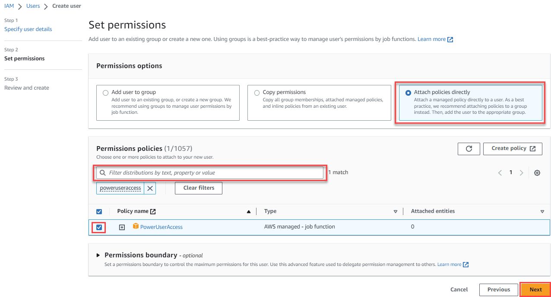Proceed with the Next button
This screenshot has height=297, width=551.
point(535,289)
